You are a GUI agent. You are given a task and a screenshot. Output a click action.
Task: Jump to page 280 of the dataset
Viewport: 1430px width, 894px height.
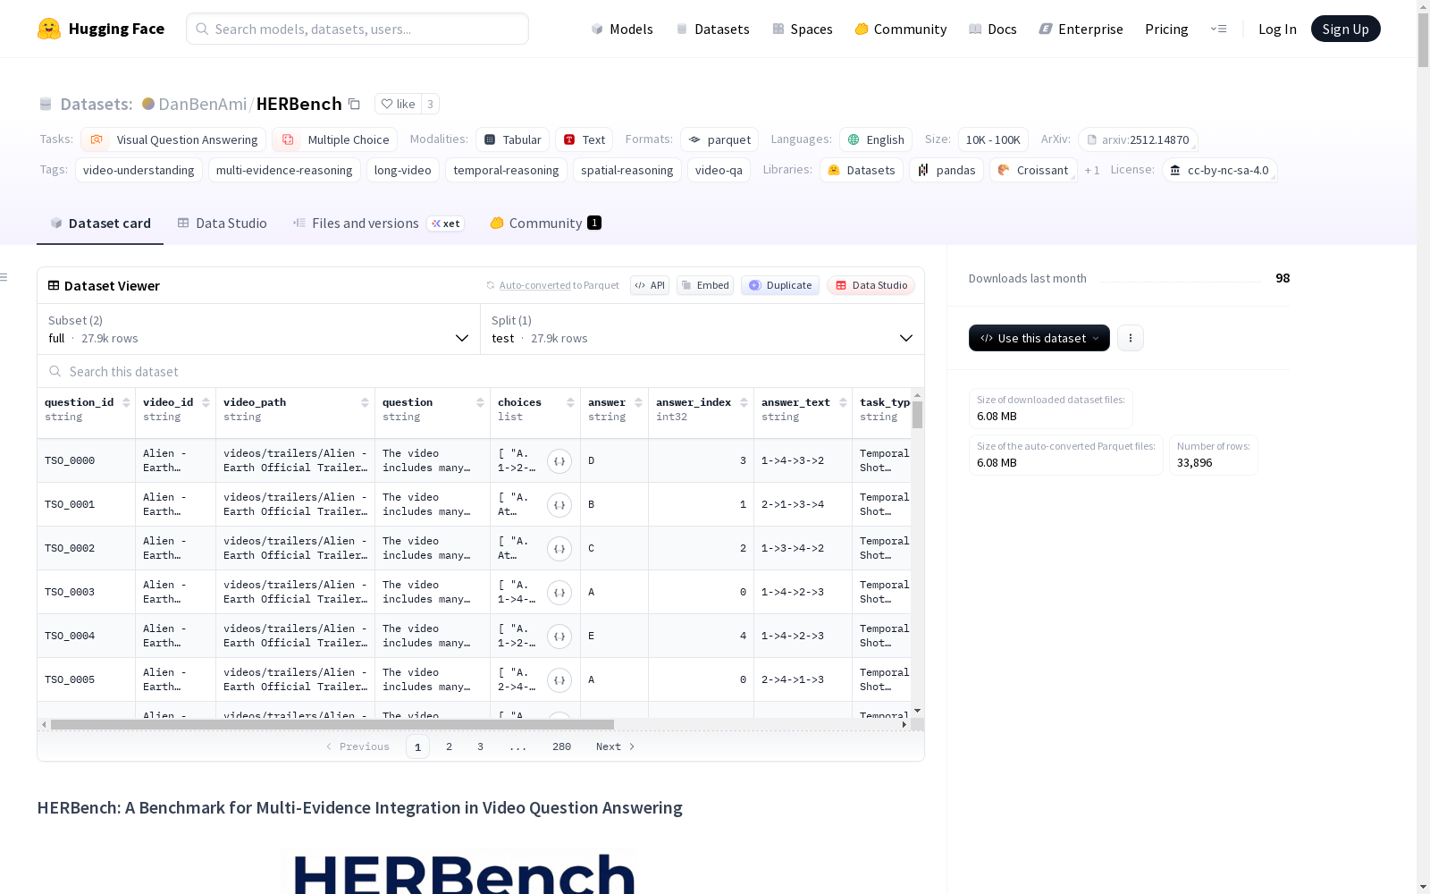(561, 746)
